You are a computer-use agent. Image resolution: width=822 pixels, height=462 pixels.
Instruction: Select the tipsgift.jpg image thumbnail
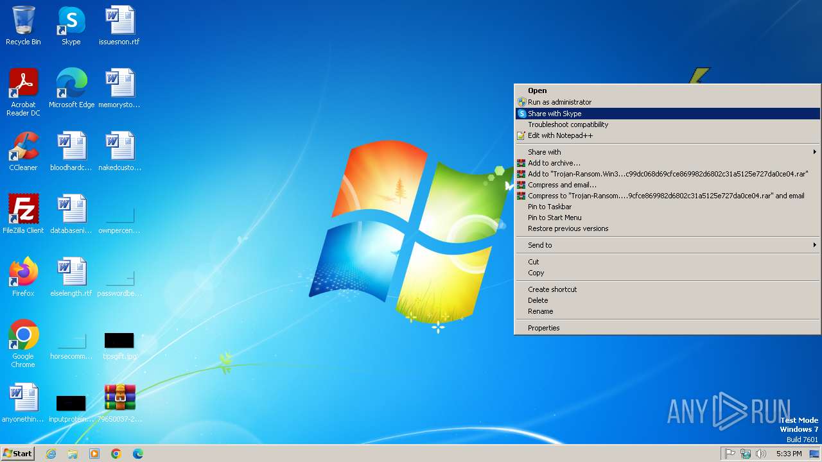pyautogui.click(x=119, y=340)
